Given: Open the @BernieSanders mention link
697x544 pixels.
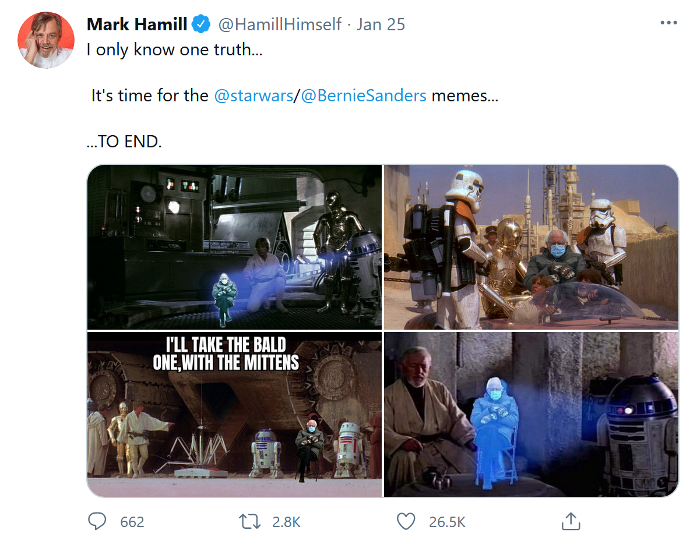Looking at the screenshot, I should pyautogui.click(x=364, y=96).
